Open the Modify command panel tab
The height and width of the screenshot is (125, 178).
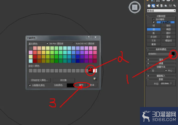click(153, 1)
